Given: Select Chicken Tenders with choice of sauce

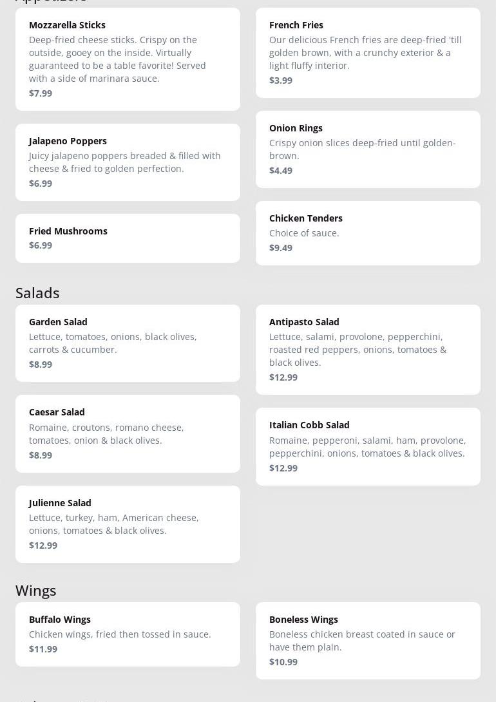Looking at the screenshot, I should pyautogui.click(x=368, y=232).
